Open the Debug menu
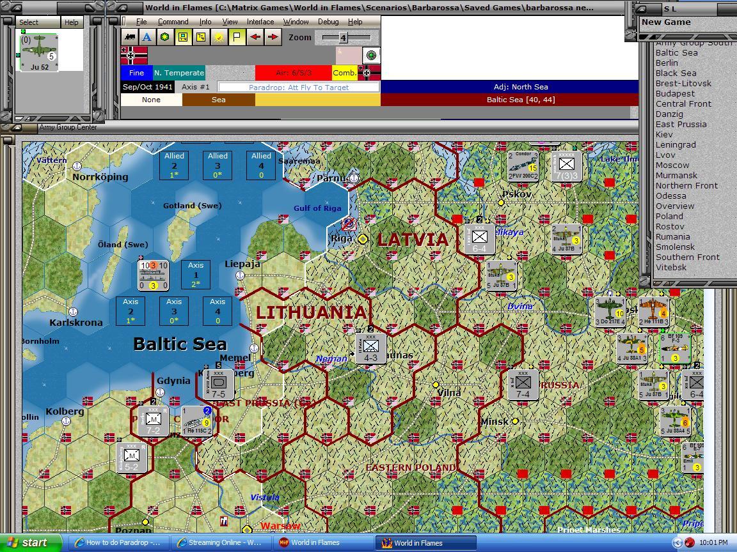Image resolution: width=737 pixels, height=552 pixels. click(328, 22)
